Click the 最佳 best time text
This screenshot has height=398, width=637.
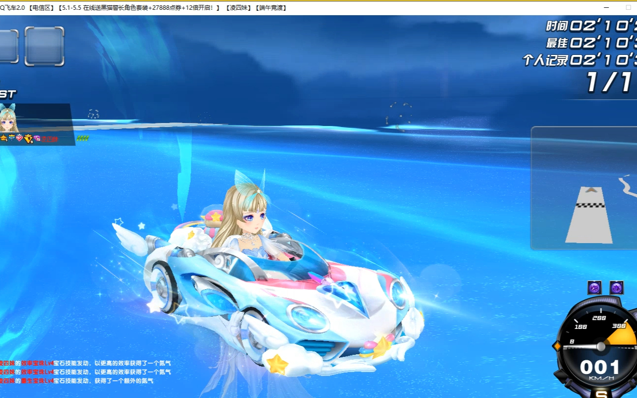pos(592,43)
